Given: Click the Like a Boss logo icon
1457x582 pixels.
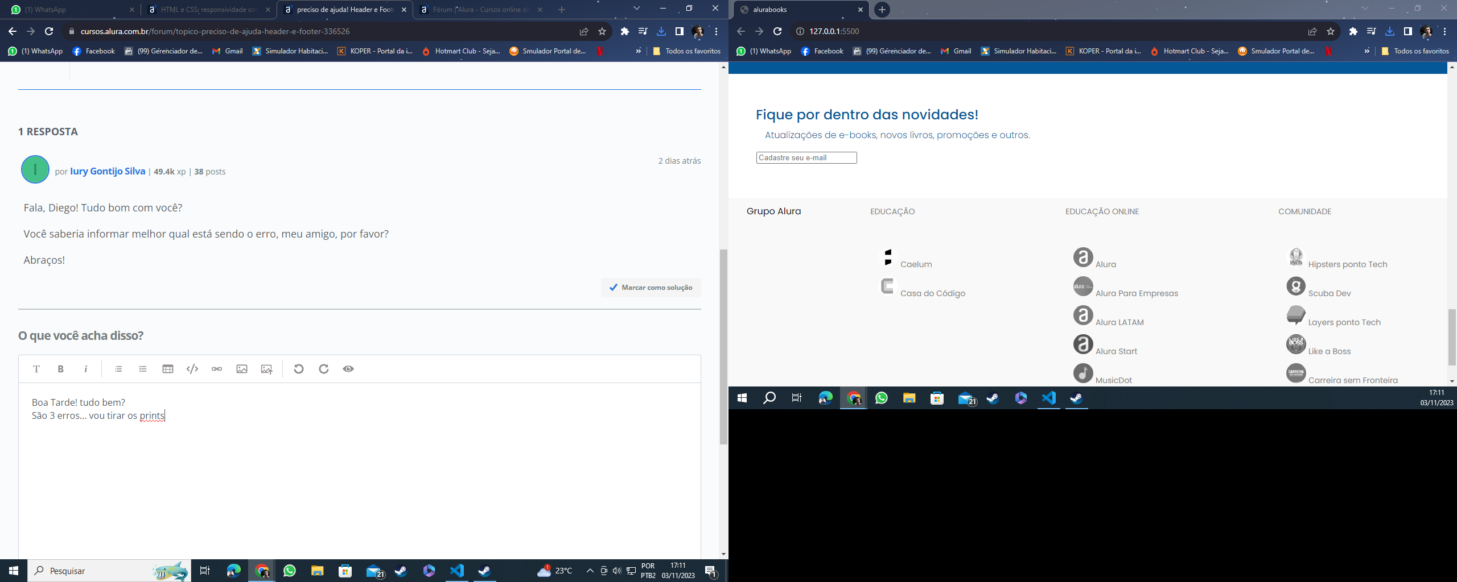Looking at the screenshot, I should click(1296, 344).
